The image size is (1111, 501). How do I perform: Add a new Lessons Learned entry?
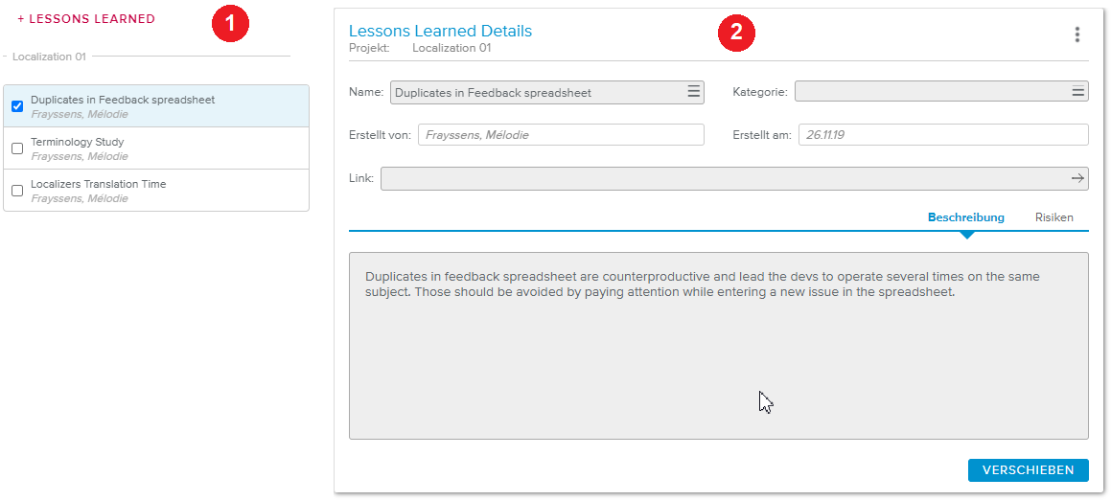pos(86,19)
